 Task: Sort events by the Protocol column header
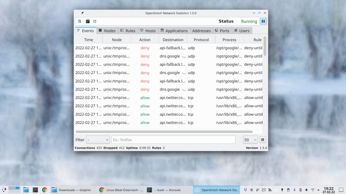pos(201,40)
